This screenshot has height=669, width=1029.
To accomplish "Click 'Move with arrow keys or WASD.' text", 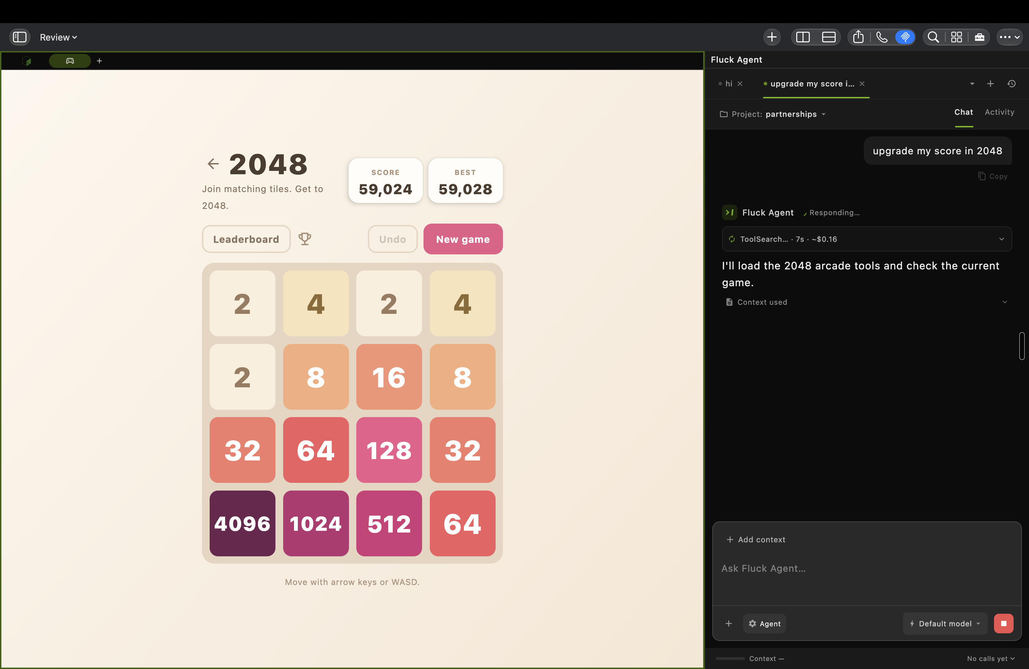I will coord(352,582).
